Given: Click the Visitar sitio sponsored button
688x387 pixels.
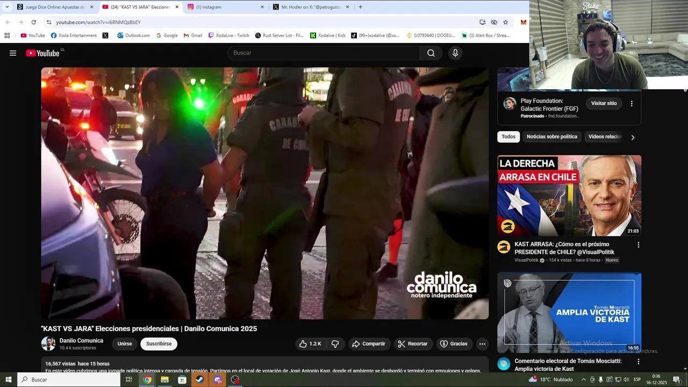Looking at the screenshot, I should 604,103.
